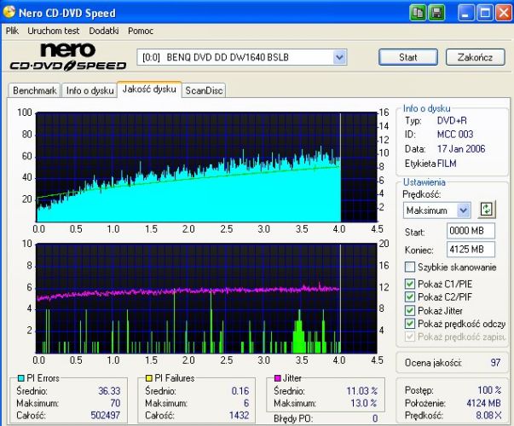
Task: Click the PI Failures average 0.16
Action: tap(240, 391)
